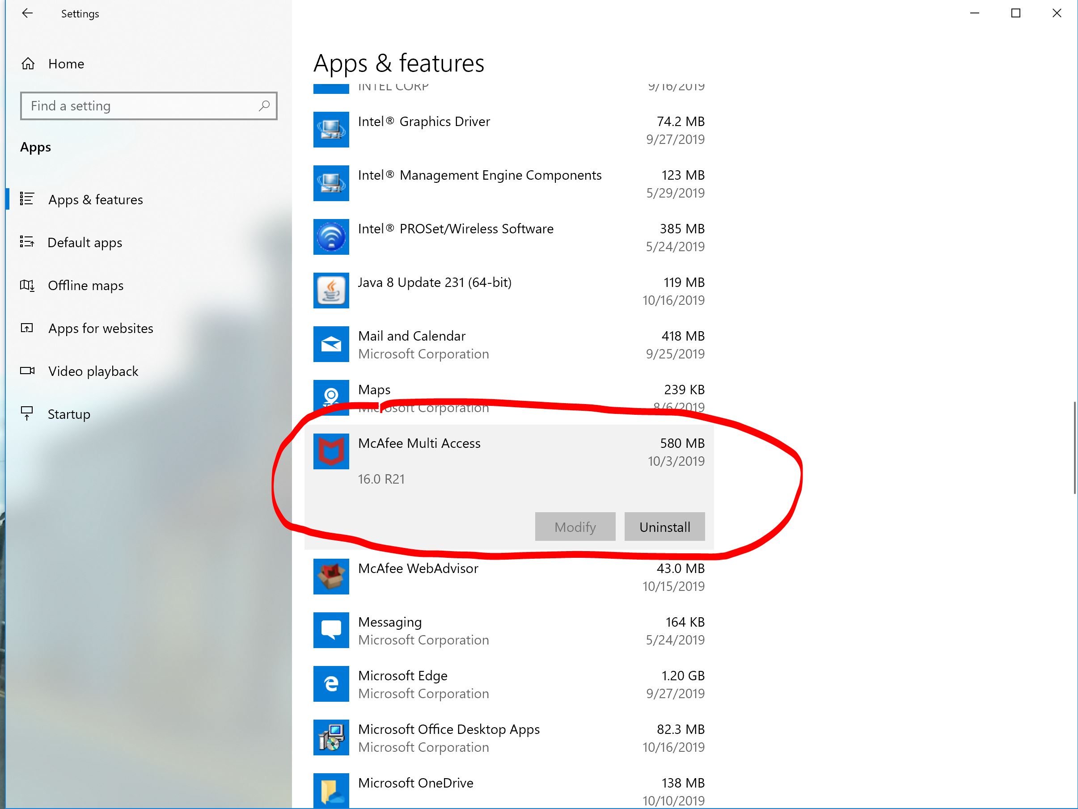
Task: Click the Intel PROSet/Wireless Software icon
Action: pyautogui.click(x=331, y=237)
